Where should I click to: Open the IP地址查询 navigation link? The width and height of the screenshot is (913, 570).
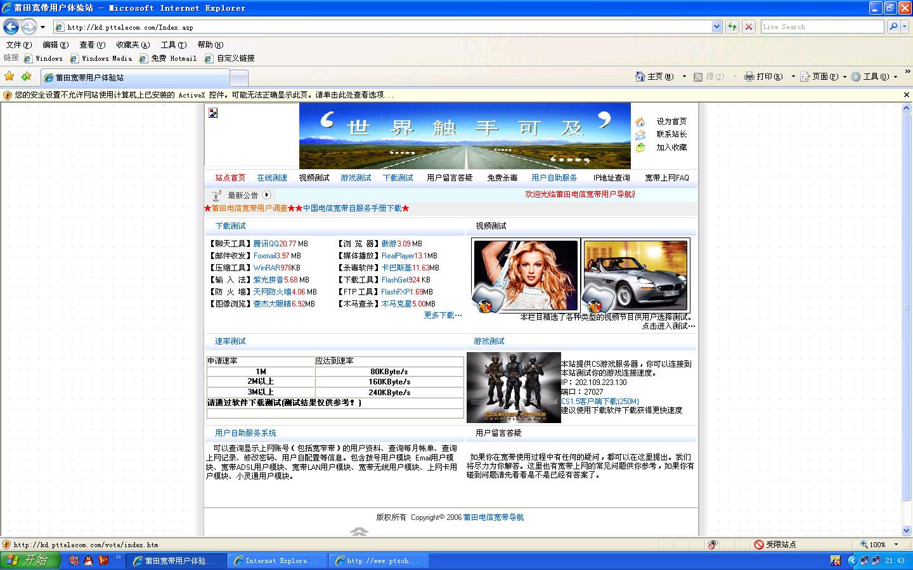[x=612, y=178]
